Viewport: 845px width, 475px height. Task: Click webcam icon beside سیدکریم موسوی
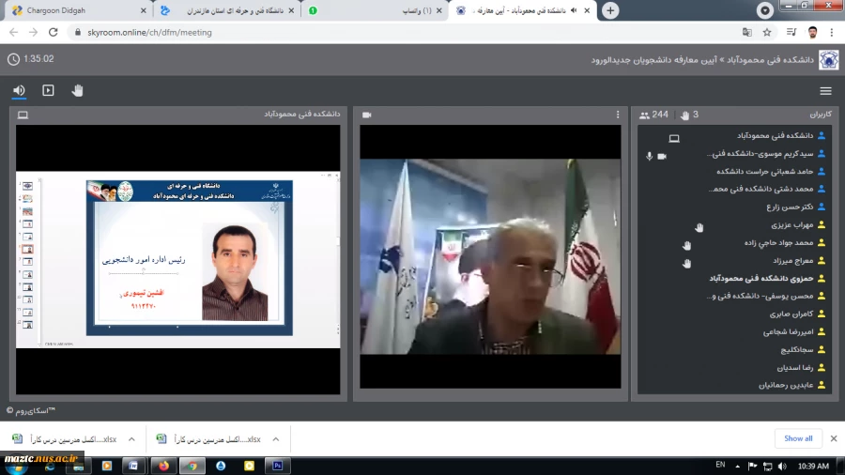click(662, 156)
